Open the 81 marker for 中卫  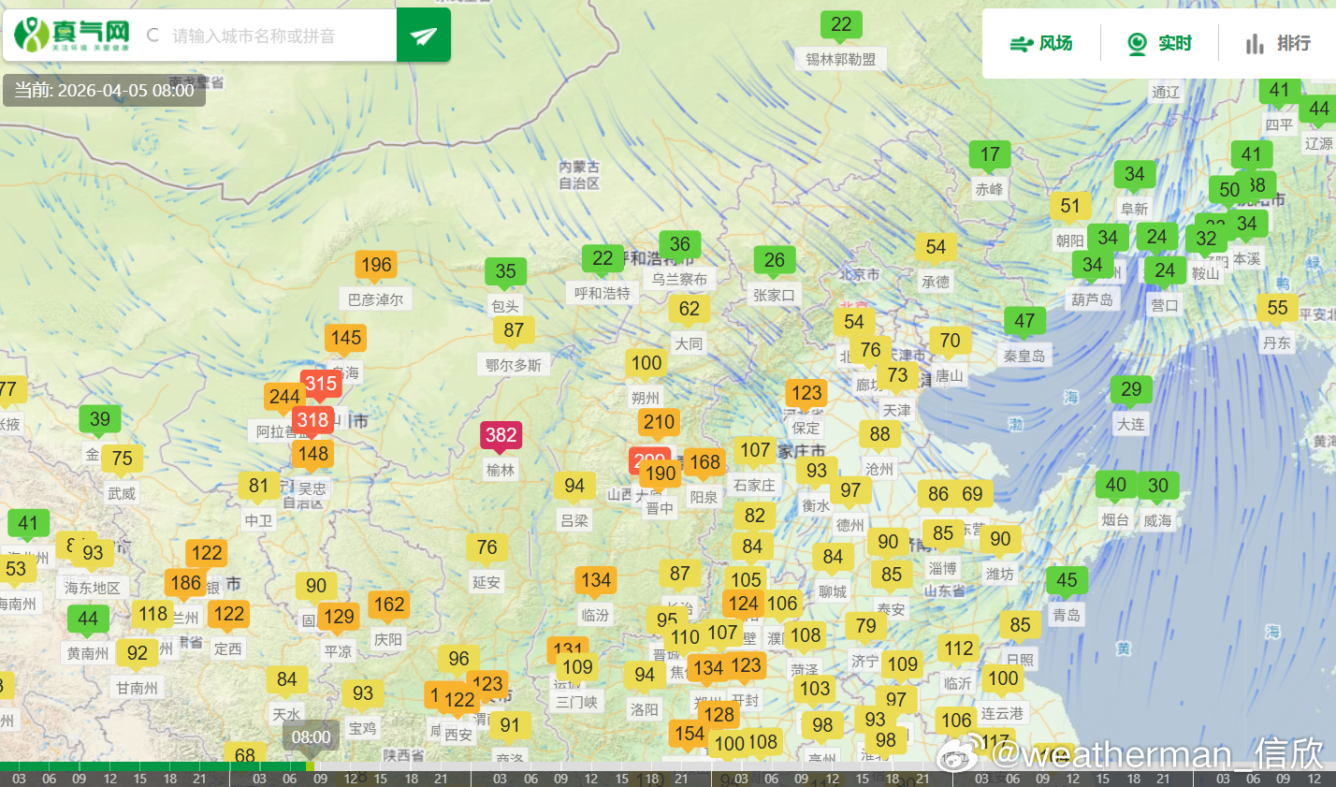pos(259,487)
